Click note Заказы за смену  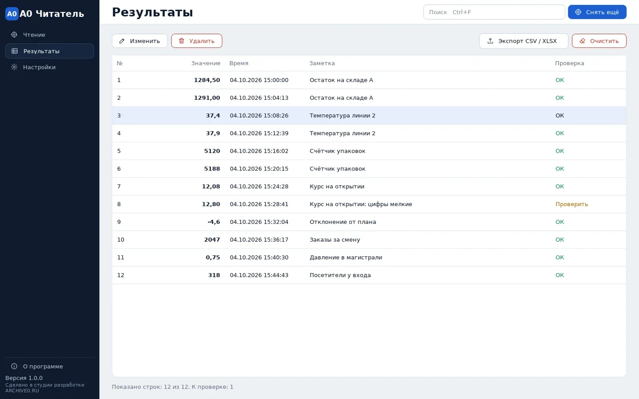[335, 240]
